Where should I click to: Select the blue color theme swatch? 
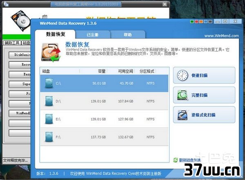(x=206, y=22)
